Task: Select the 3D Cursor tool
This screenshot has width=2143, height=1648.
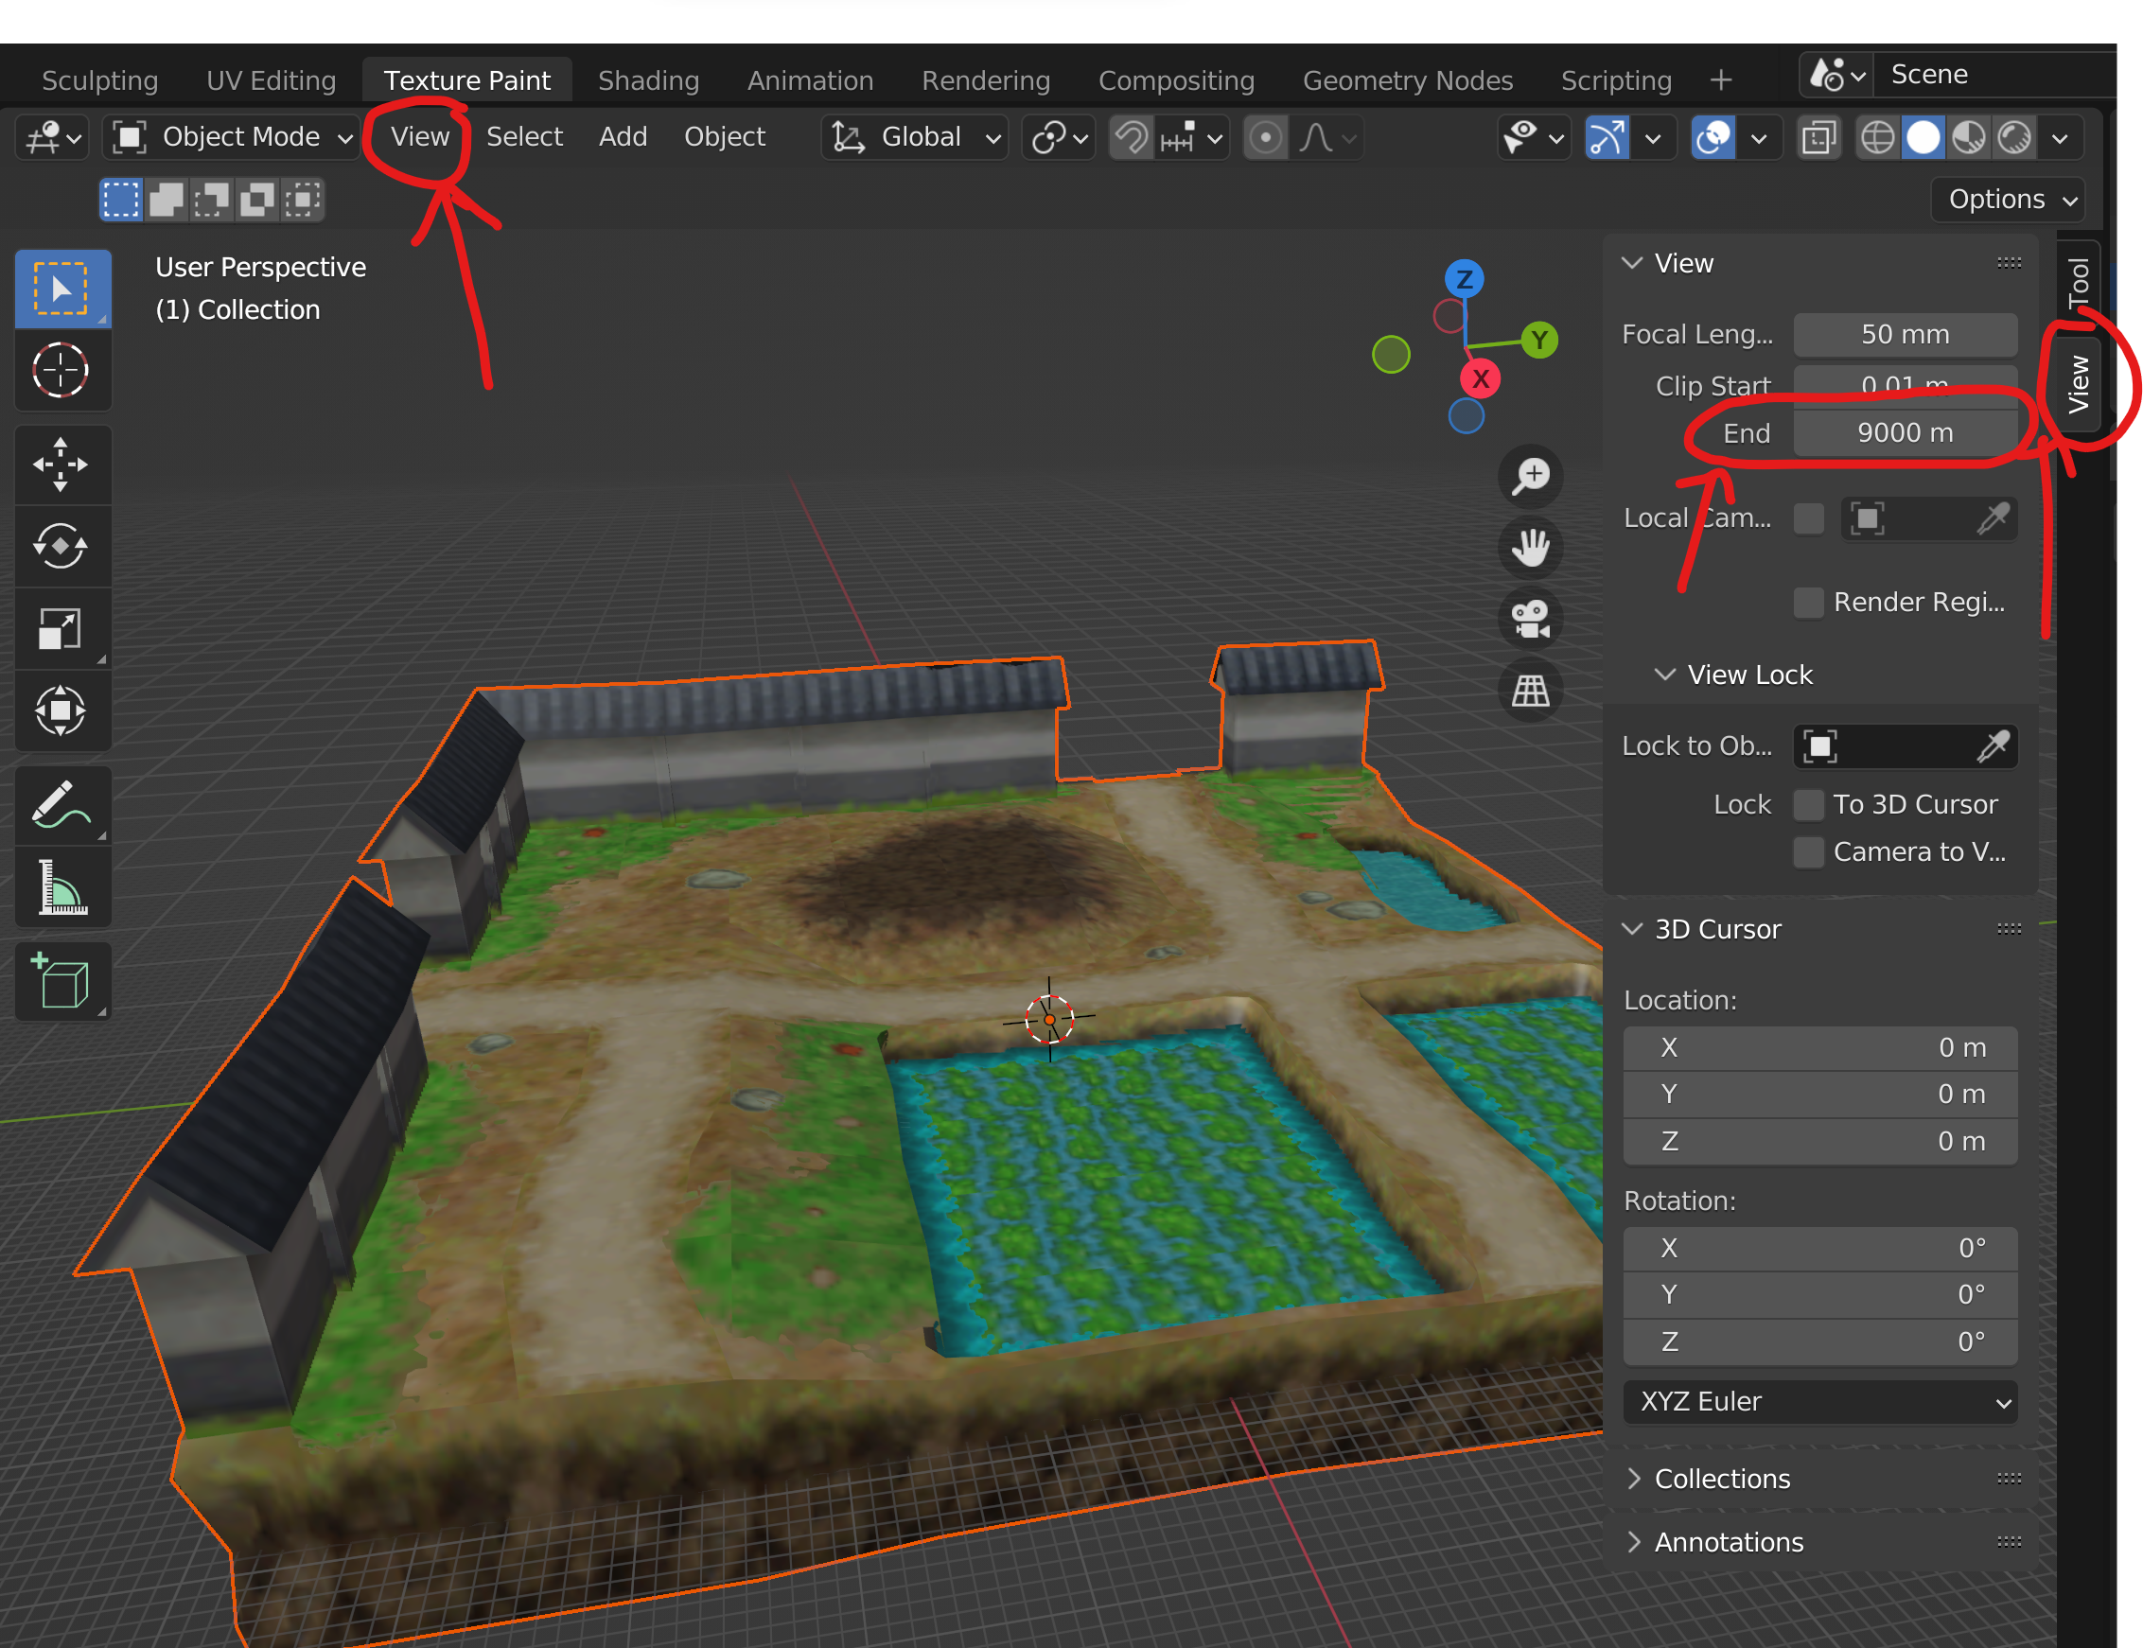Action: (61, 370)
